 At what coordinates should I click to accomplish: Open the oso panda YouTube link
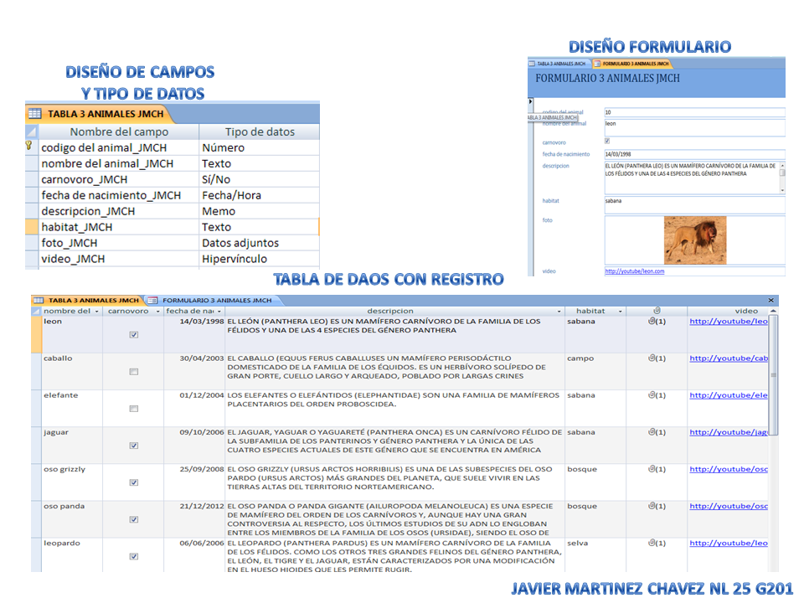728,506
